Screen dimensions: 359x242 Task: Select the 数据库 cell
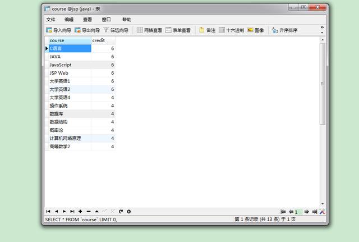(x=70, y=113)
